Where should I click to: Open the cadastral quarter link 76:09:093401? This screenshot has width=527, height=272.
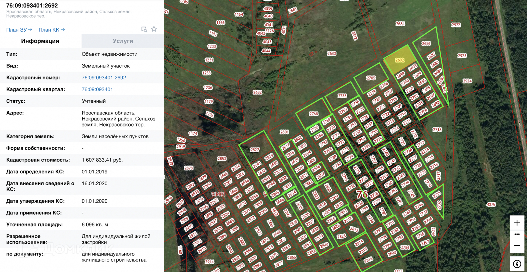click(97, 89)
